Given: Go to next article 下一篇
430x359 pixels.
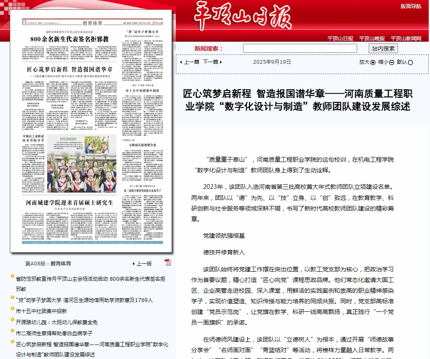Looking at the screenshot, I should (212, 62).
